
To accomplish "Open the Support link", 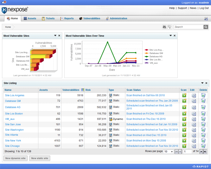I will point(182,8).
